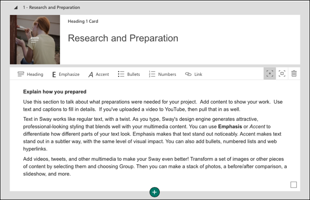Tick the text card selection checkbox

point(294,185)
